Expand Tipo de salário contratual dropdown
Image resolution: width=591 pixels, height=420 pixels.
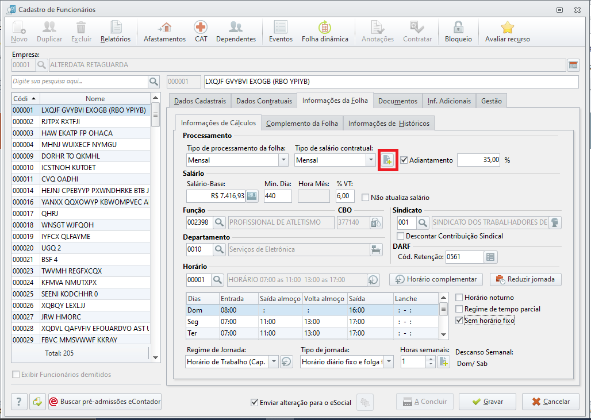pyautogui.click(x=371, y=160)
